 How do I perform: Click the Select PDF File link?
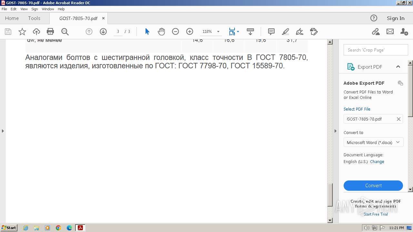[x=357, y=109]
